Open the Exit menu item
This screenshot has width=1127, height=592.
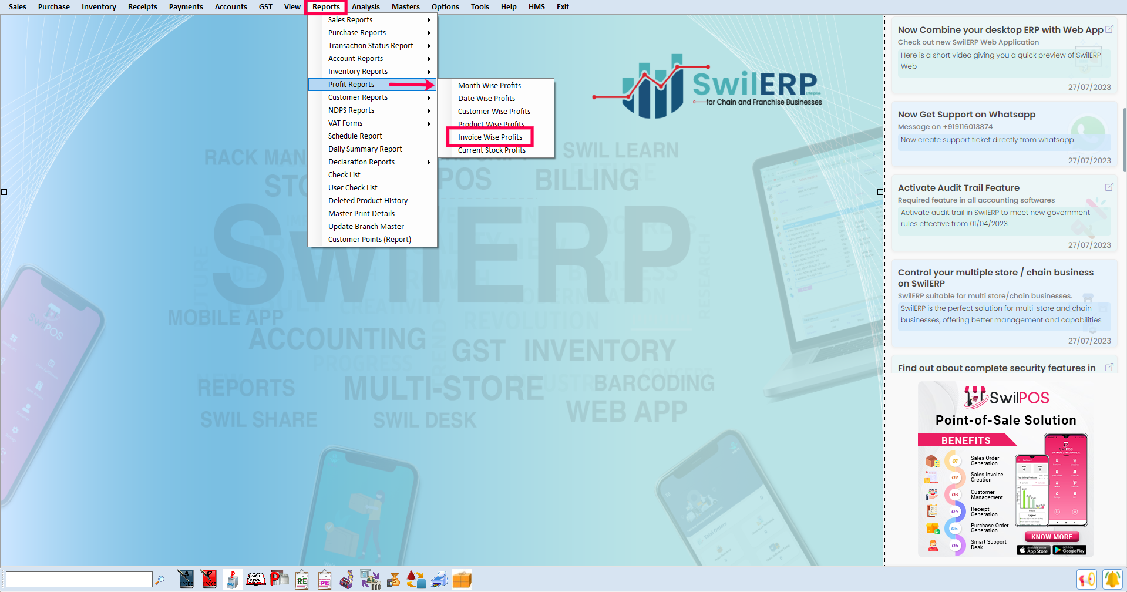point(563,7)
